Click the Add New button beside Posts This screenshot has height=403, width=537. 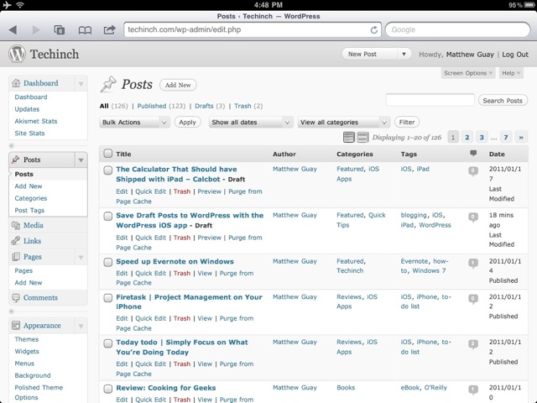[178, 85]
